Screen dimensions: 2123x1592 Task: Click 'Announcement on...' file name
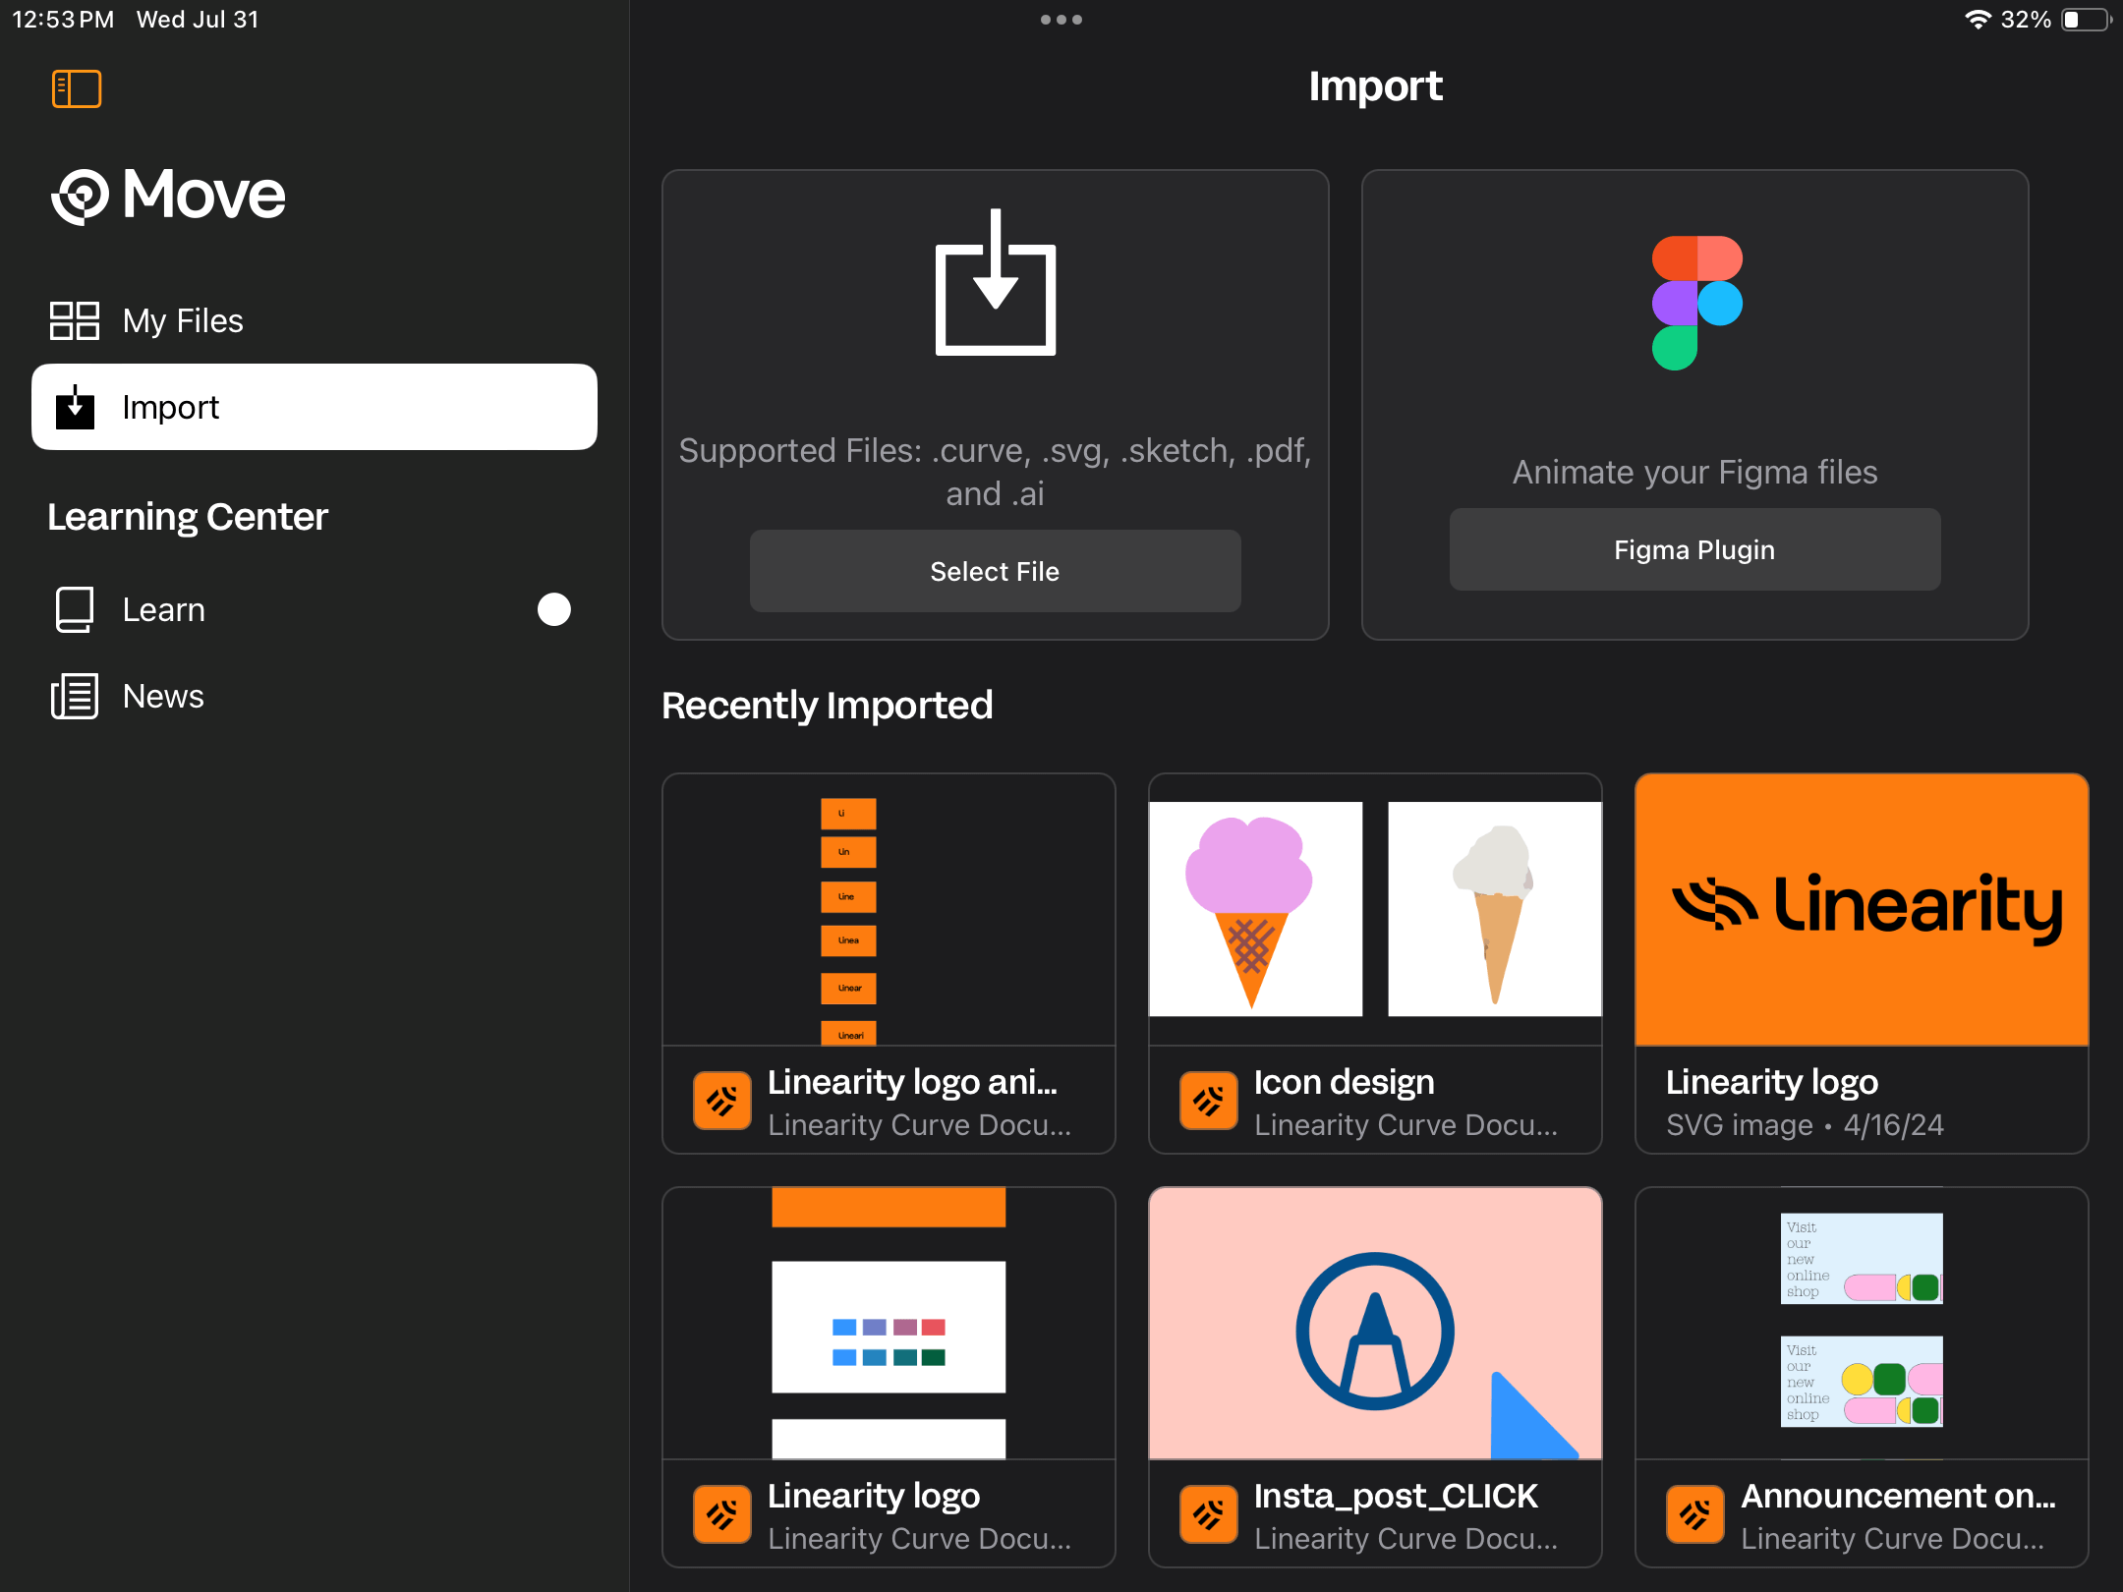[1898, 1496]
